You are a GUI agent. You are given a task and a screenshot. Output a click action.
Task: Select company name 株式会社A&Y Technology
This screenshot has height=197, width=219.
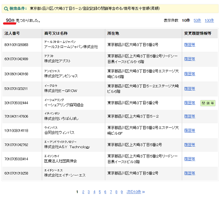pos(67,147)
